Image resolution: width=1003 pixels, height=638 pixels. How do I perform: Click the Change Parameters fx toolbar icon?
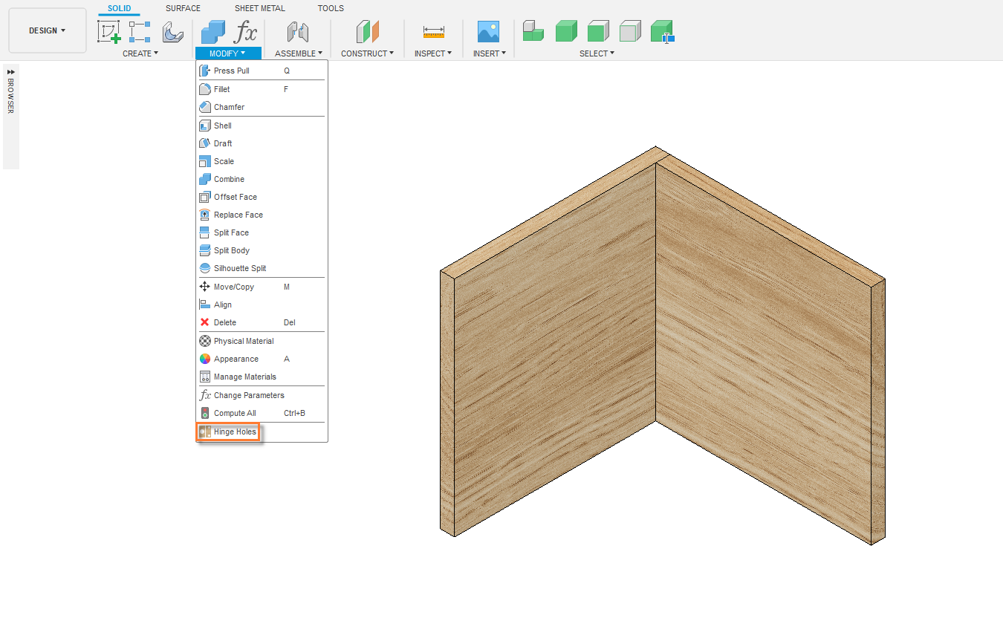point(245,32)
